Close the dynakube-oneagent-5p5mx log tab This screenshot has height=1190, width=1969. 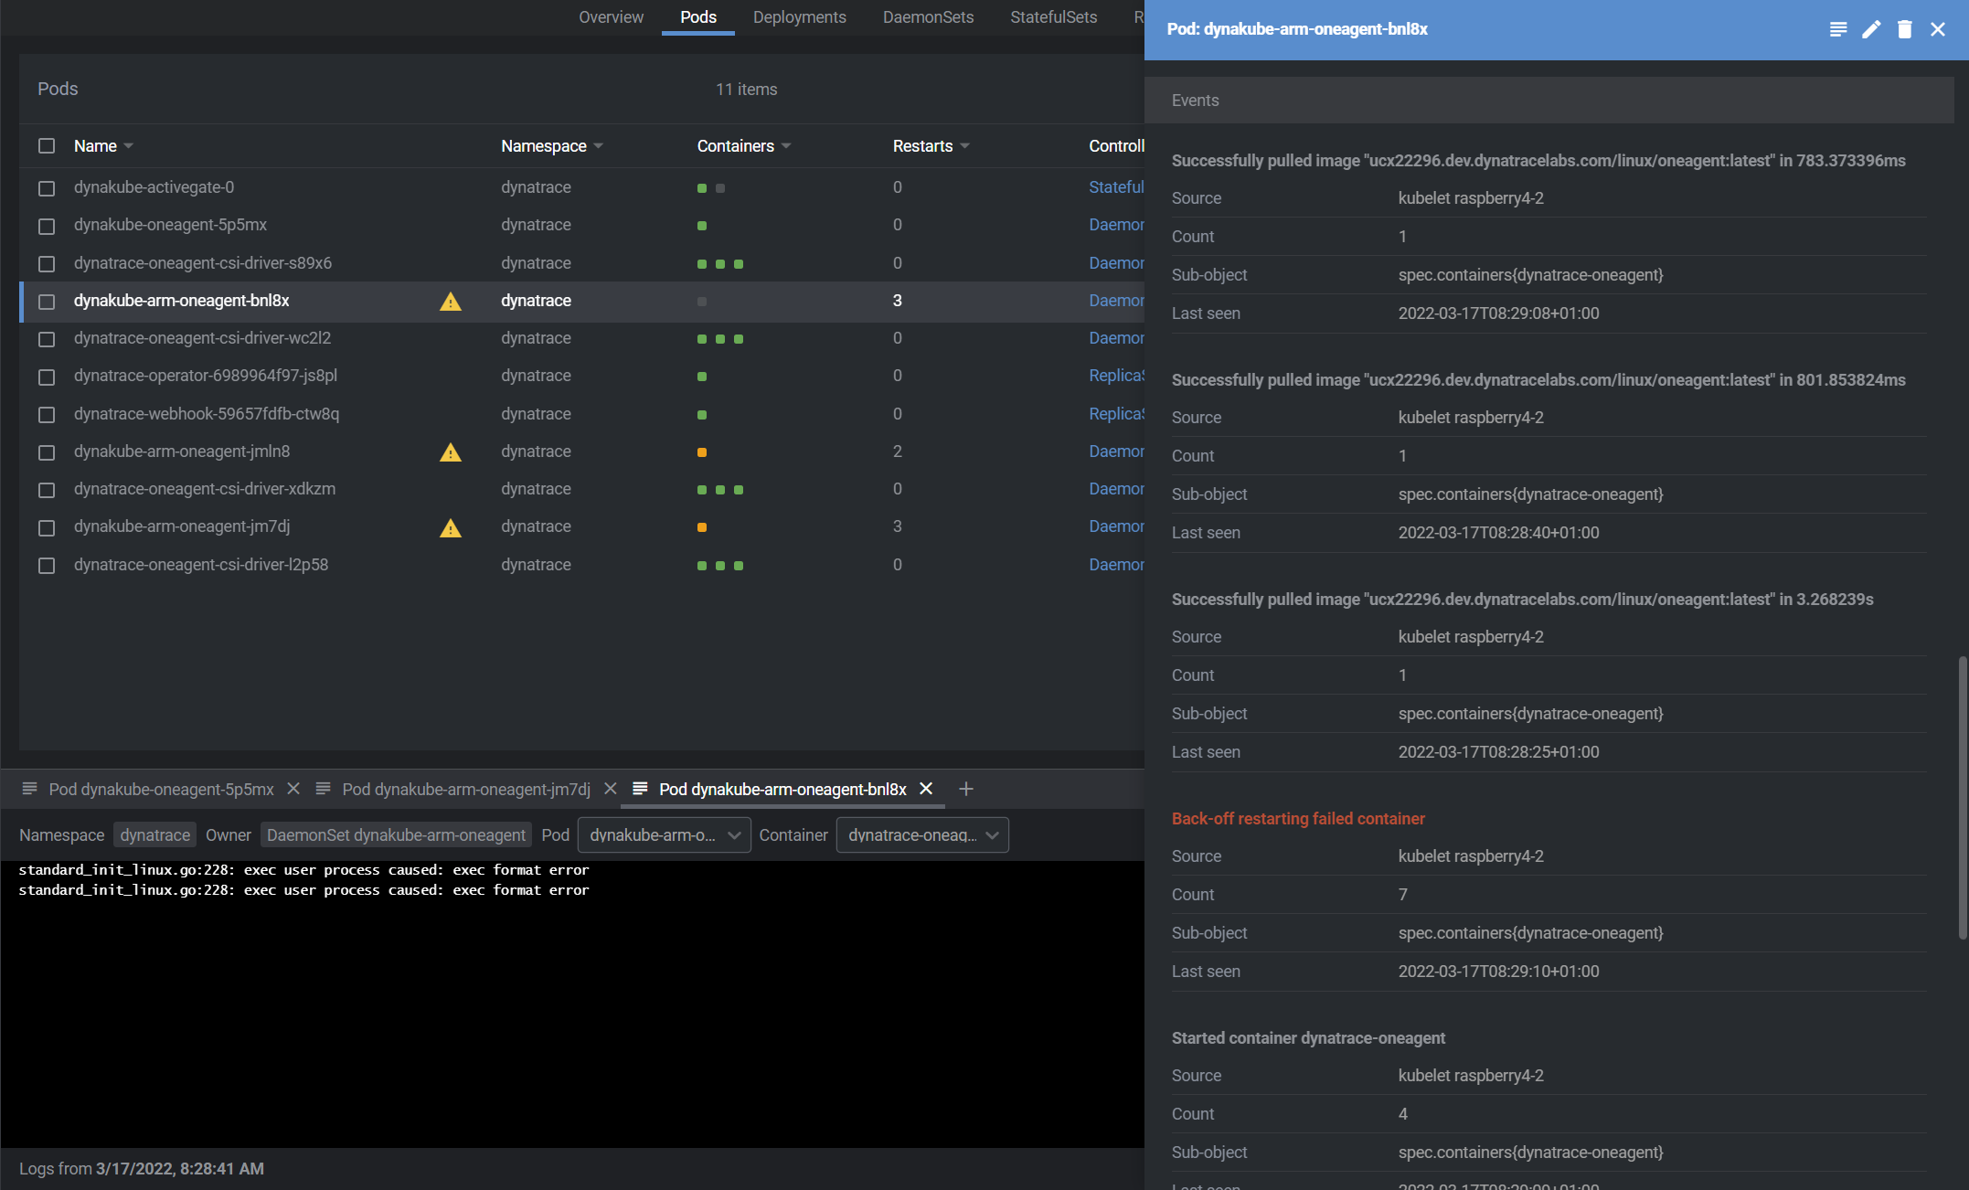click(293, 788)
